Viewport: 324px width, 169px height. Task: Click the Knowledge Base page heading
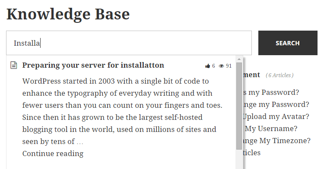[x=68, y=14]
